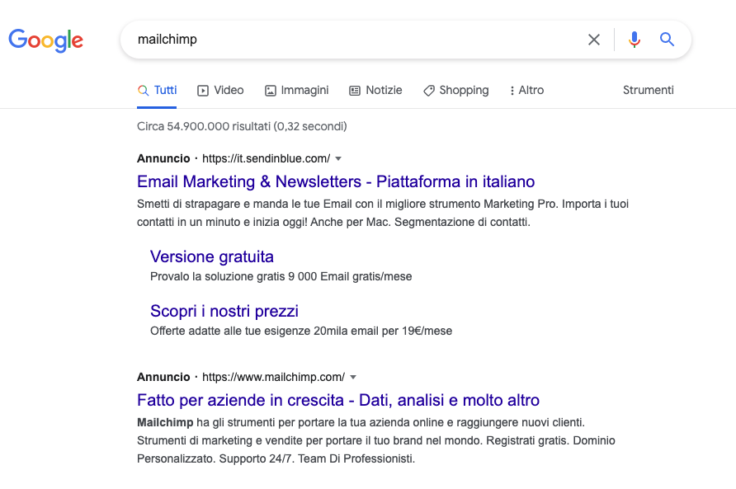
Task: Click the 20mila email per 19€/mese description
Action: 301,331
